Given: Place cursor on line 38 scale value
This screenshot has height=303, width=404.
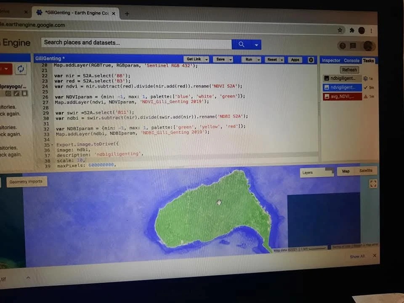Looking at the screenshot, I should click(x=81, y=160).
